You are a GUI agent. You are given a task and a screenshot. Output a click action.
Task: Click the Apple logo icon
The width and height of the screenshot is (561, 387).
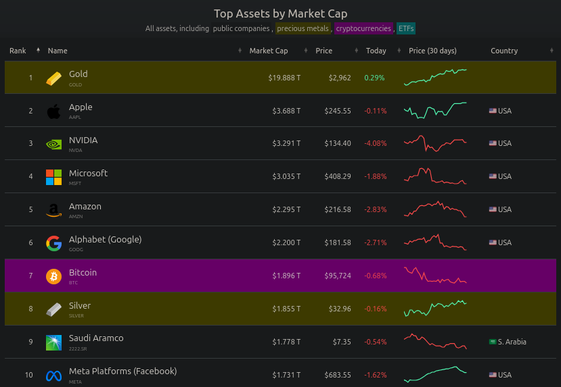tap(53, 111)
